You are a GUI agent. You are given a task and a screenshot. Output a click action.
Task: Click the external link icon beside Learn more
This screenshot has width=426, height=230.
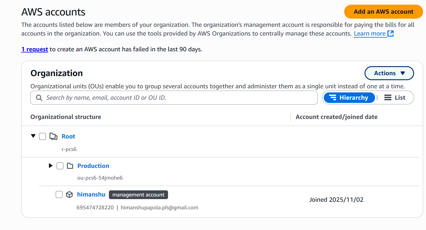coord(390,34)
